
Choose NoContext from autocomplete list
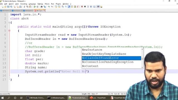[111, 66]
